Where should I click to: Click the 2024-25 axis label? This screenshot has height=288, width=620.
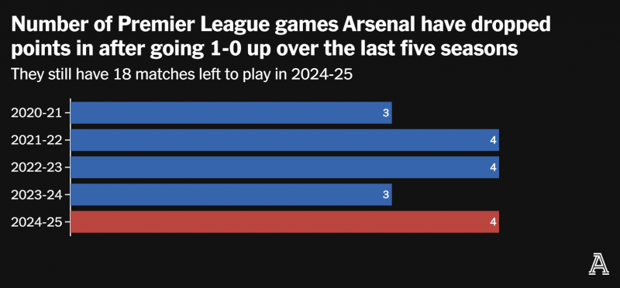coord(36,222)
